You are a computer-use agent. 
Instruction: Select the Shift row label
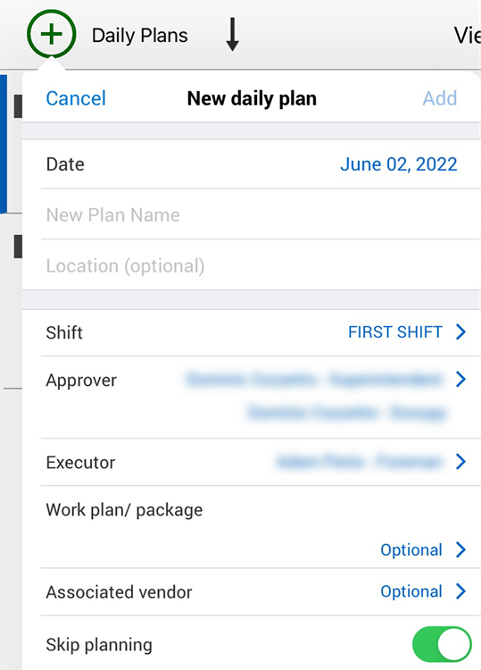pyautogui.click(x=64, y=332)
